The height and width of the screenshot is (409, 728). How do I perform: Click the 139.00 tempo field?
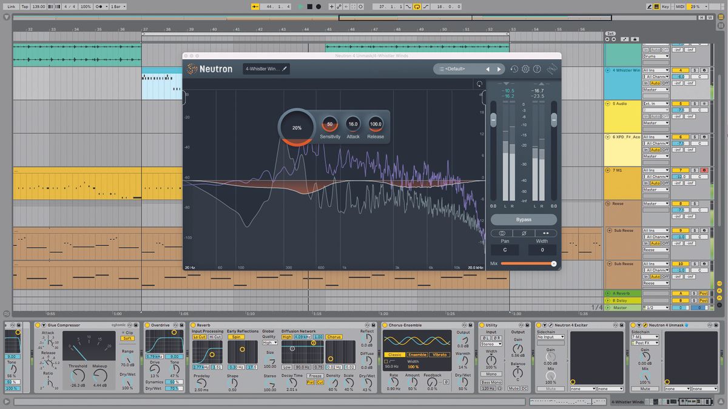[x=38, y=7]
